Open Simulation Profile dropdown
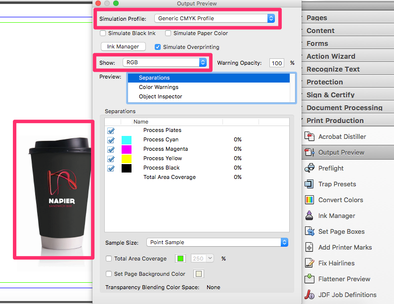This screenshot has height=304, width=394. coord(214,18)
